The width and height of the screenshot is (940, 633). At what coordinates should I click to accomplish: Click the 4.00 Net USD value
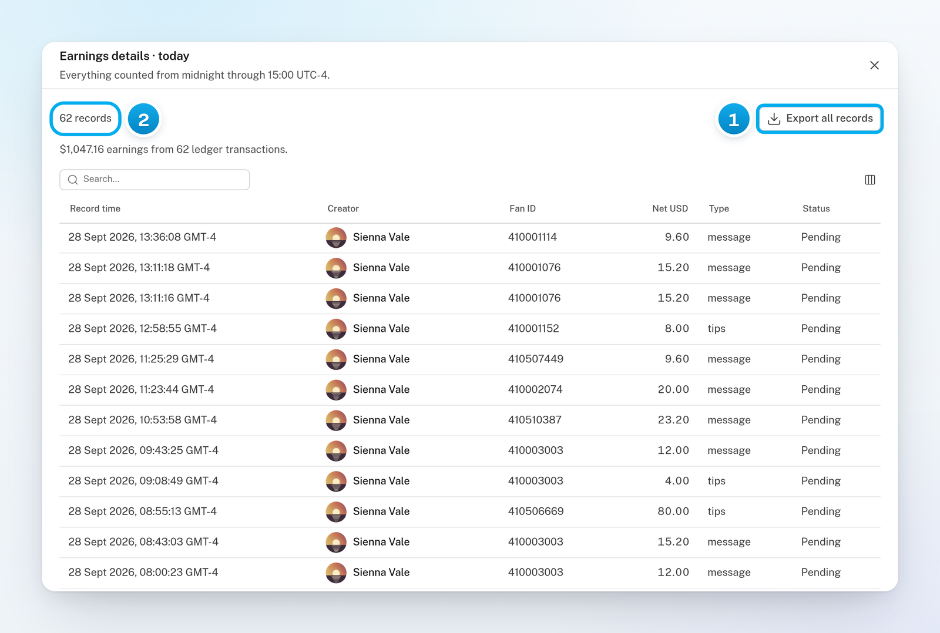tap(677, 481)
